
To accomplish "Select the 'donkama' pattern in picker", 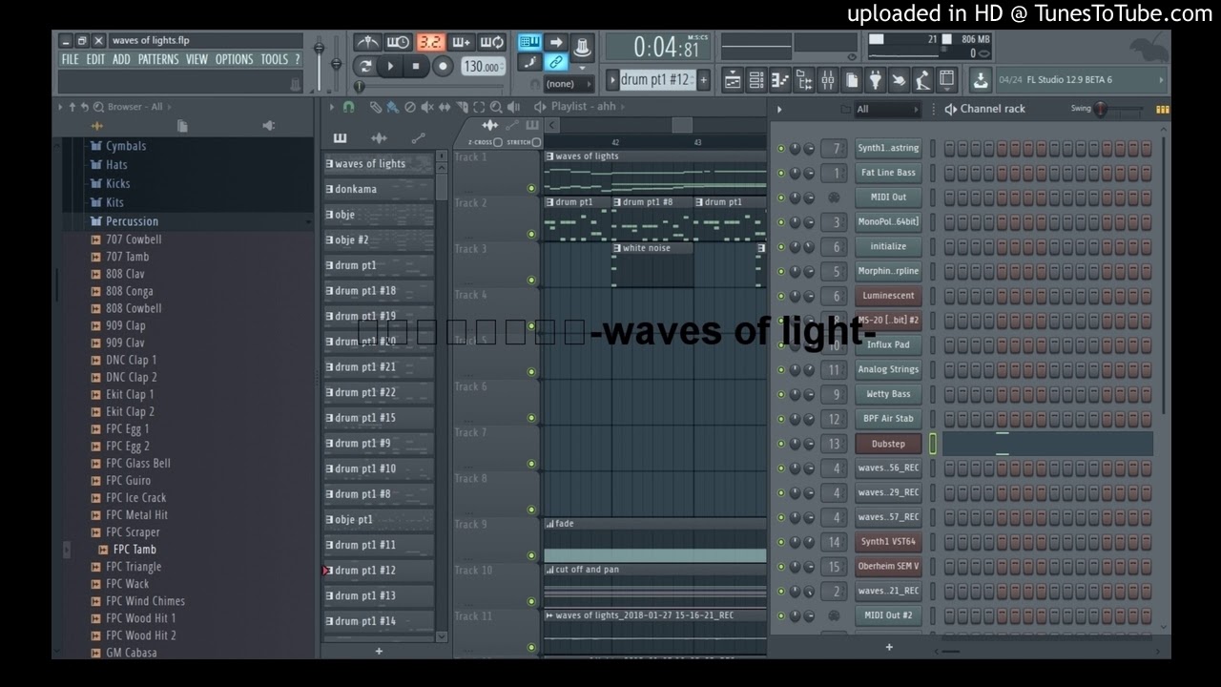I will click(379, 189).
